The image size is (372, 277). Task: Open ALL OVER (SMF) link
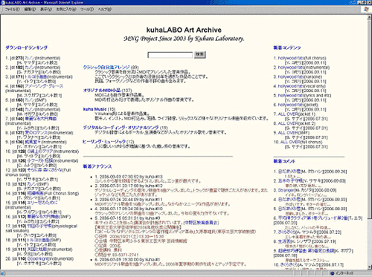point(288,133)
